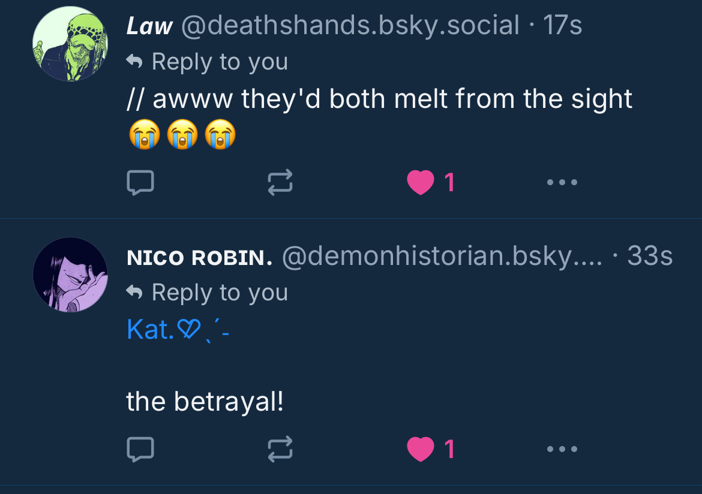Viewport: 702px width, 494px height.
Task: Open Law's profile avatar
Action: [x=70, y=44]
